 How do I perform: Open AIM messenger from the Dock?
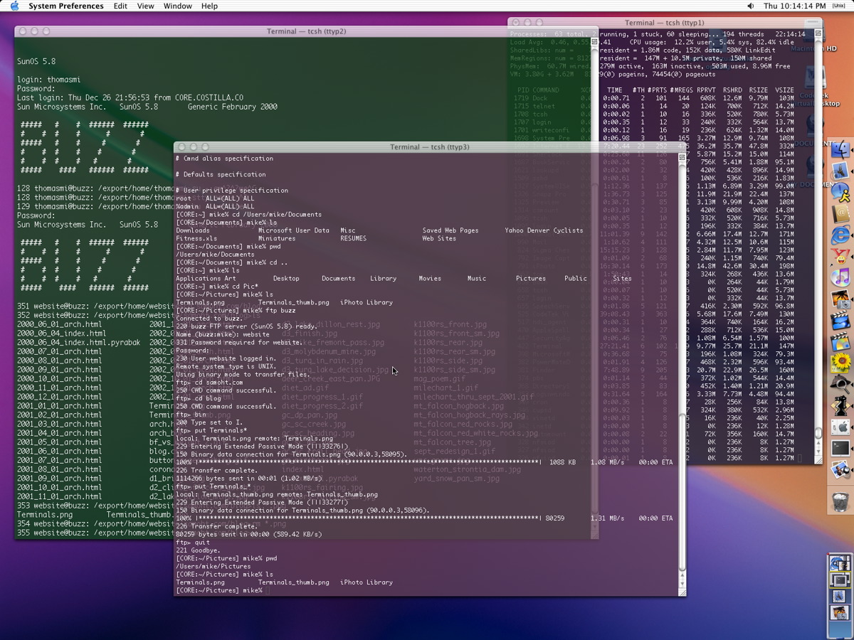pyautogui.click(x=841, y=192)
